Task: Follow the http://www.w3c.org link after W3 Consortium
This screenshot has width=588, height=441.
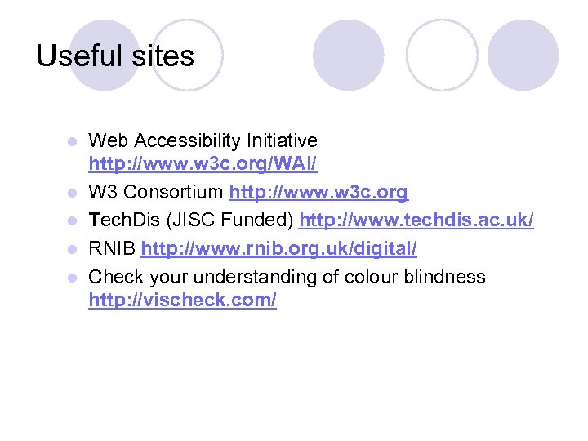Action: point(318,193)
